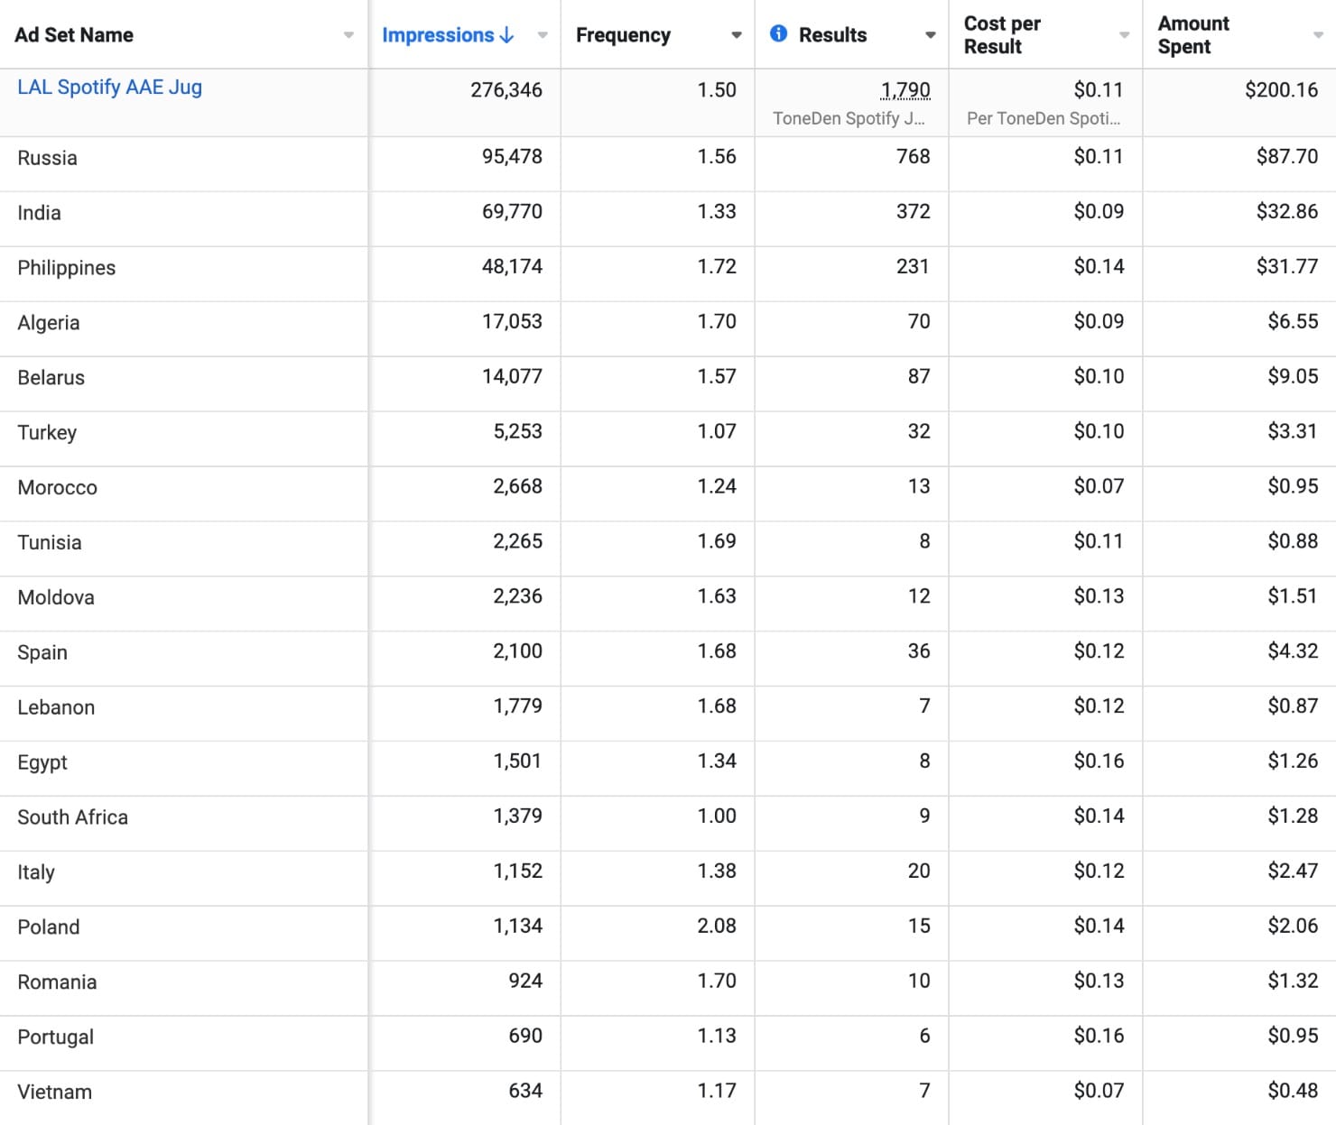The height and width of the screenshot is (1125, 1336).
Task: Open the Results column dropdown arrow
Action: (931, 35)
